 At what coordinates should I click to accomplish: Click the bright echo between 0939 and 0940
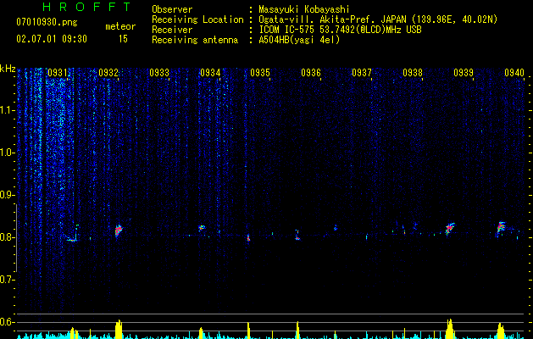pos(501,227)
